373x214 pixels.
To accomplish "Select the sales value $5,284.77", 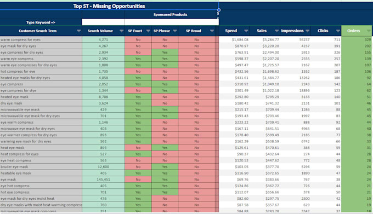I will [271, 39].
